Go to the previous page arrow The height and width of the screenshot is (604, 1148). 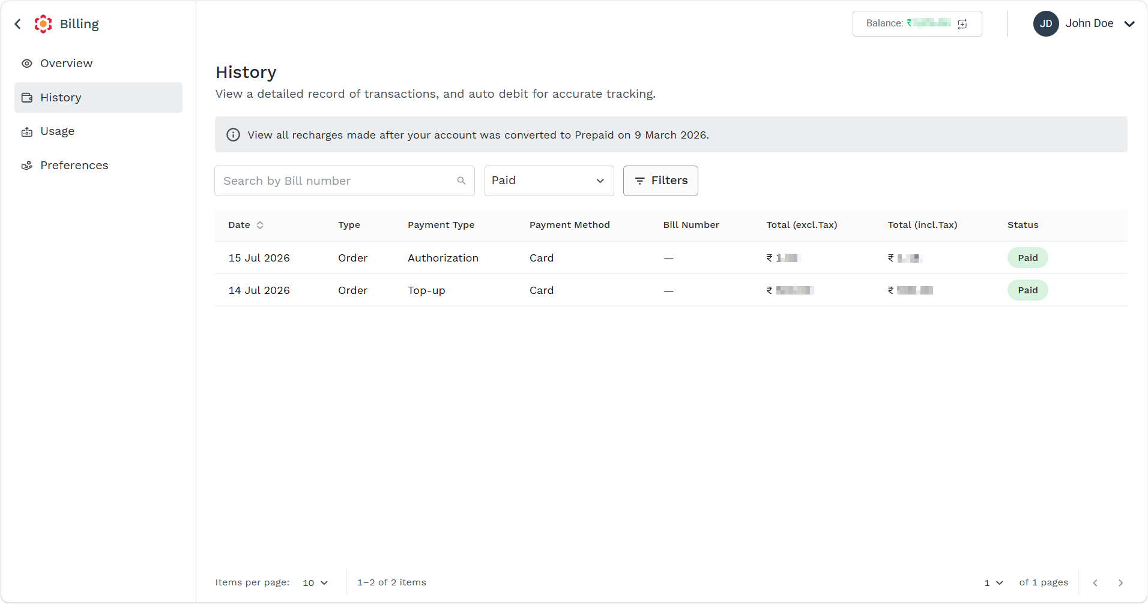1095,583
